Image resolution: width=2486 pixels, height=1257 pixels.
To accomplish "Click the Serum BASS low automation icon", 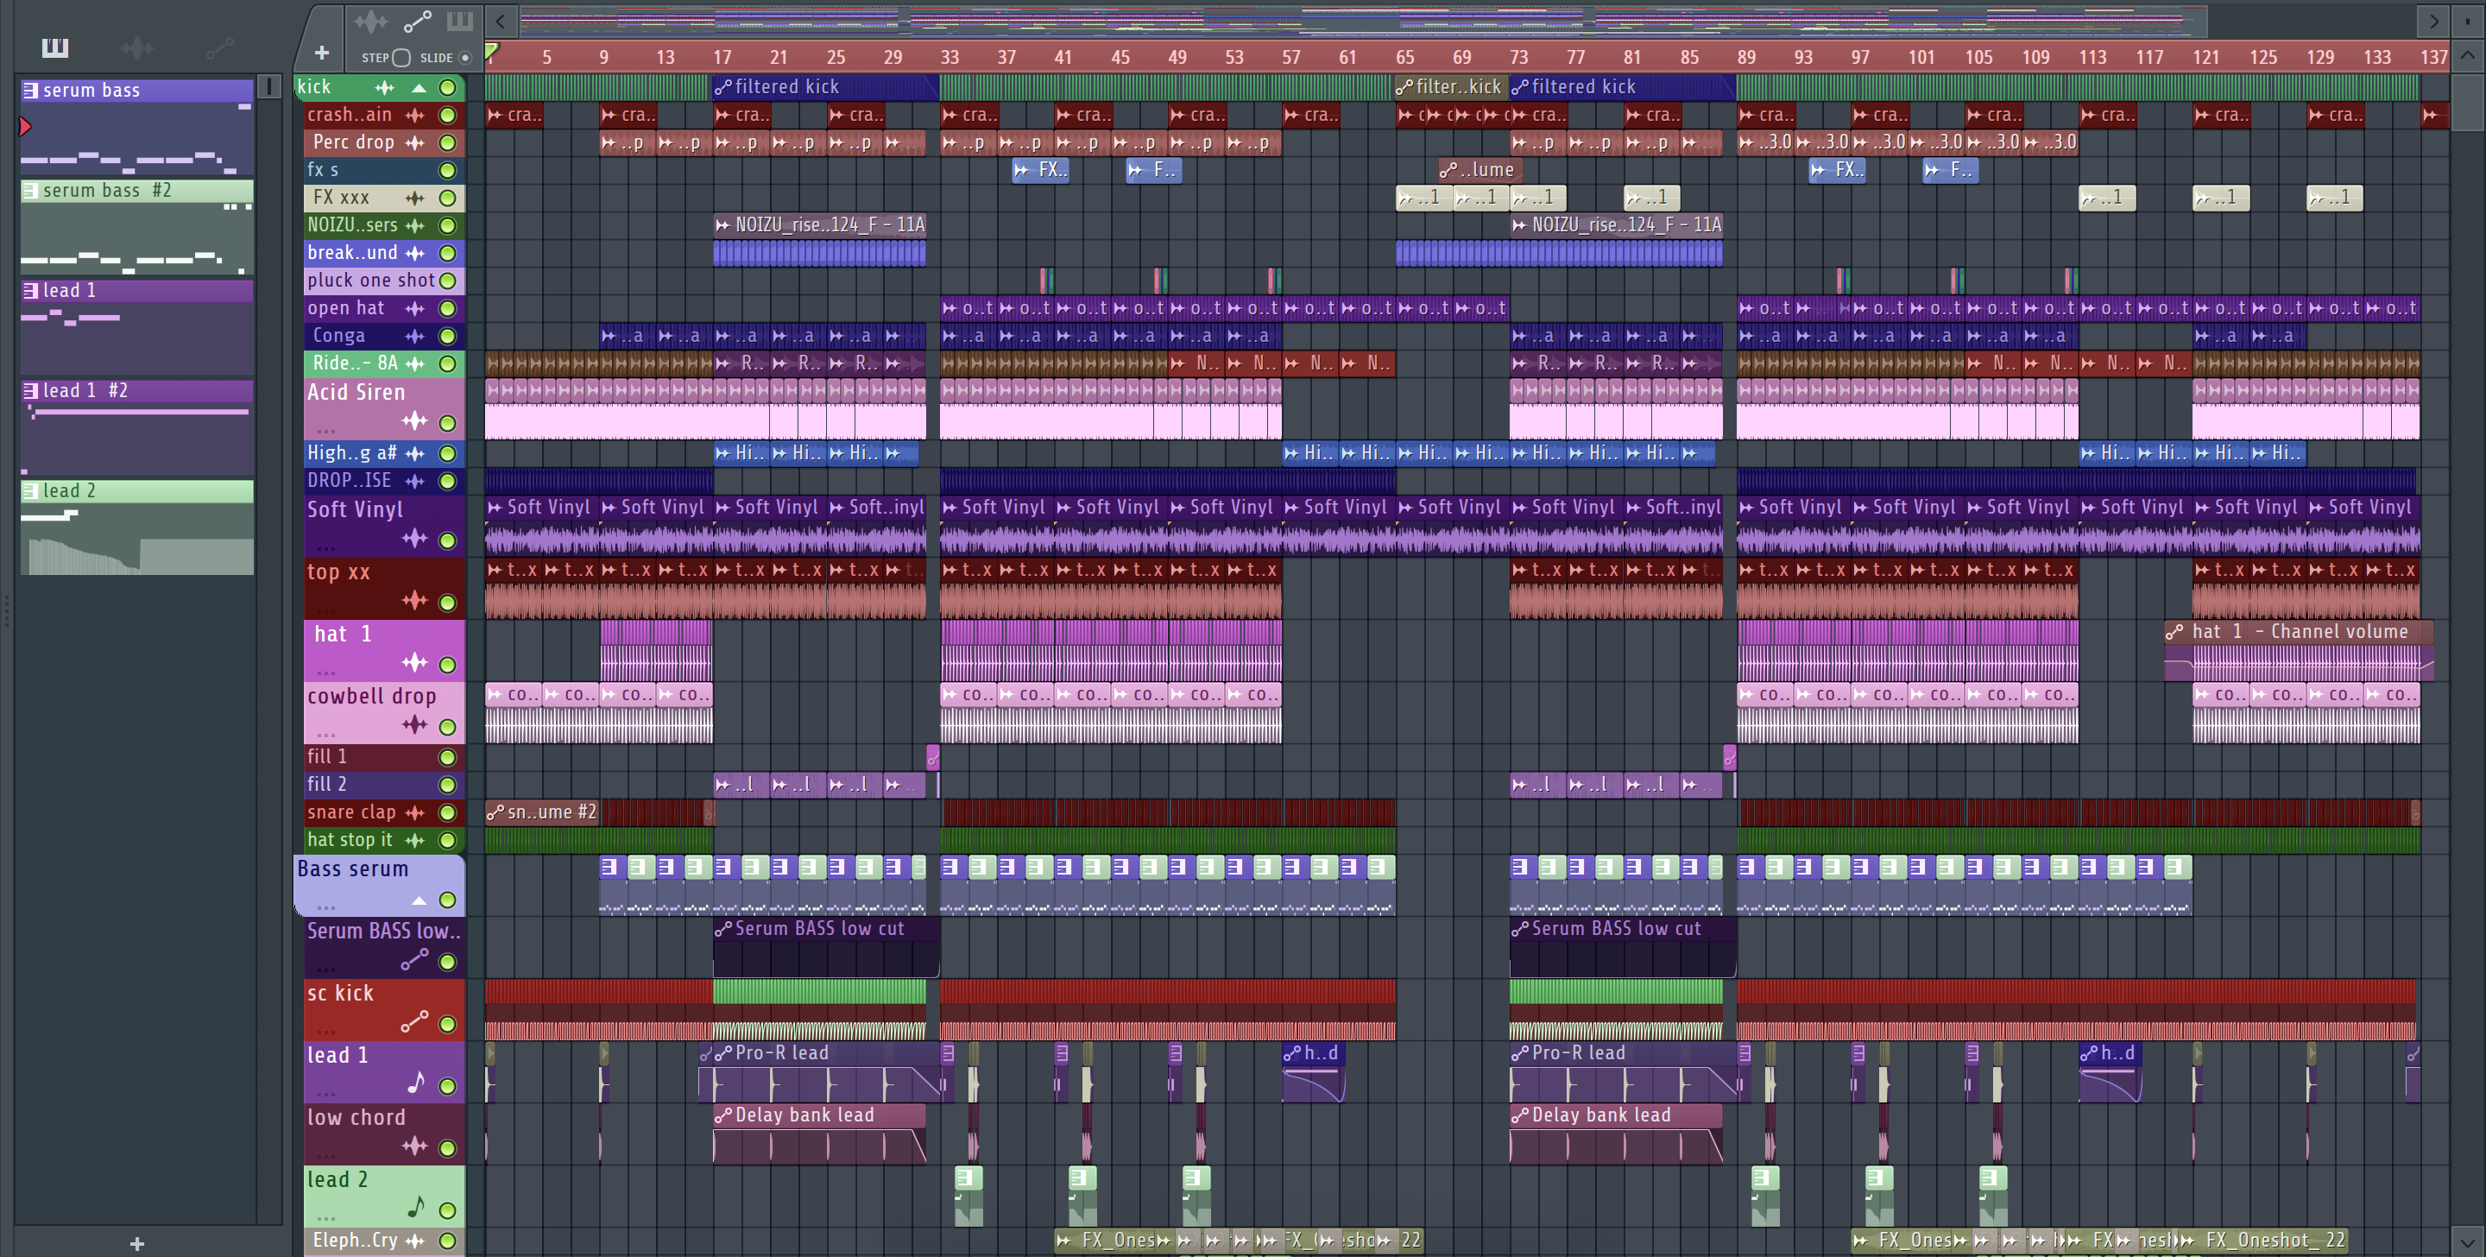I will click(415, 960).
